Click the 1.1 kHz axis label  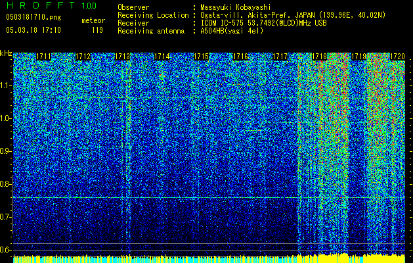6,85
